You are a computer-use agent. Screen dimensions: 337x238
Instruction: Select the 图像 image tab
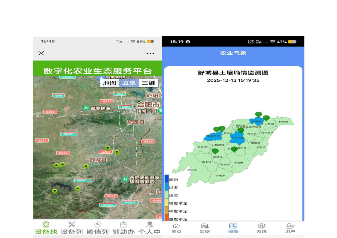pyautogui.click(x=233, y=228)
